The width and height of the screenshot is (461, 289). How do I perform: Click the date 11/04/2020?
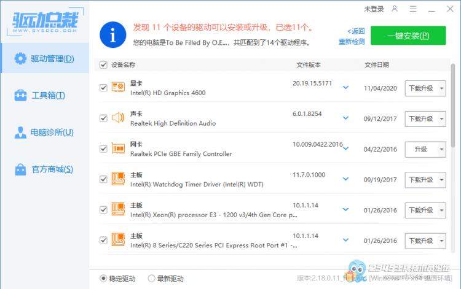pos(380,88)
